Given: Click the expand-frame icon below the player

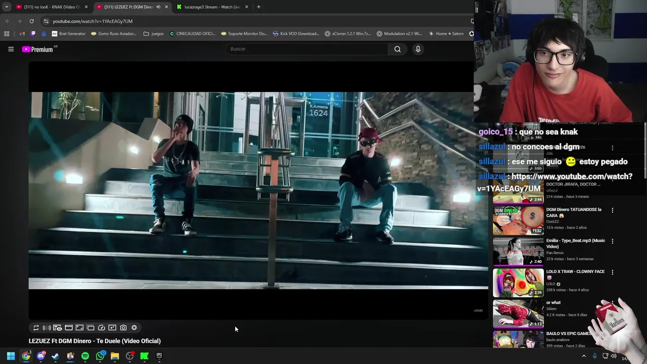Looking at the screenshot, I should [79, 328].
